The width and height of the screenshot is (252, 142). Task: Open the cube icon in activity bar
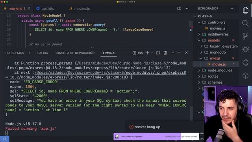point(245,75)
